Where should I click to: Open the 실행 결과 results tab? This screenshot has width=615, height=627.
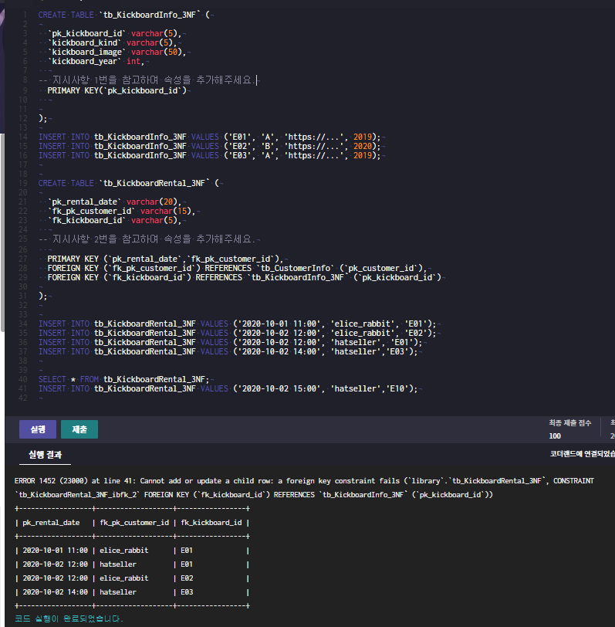click(x=46, y=455)
